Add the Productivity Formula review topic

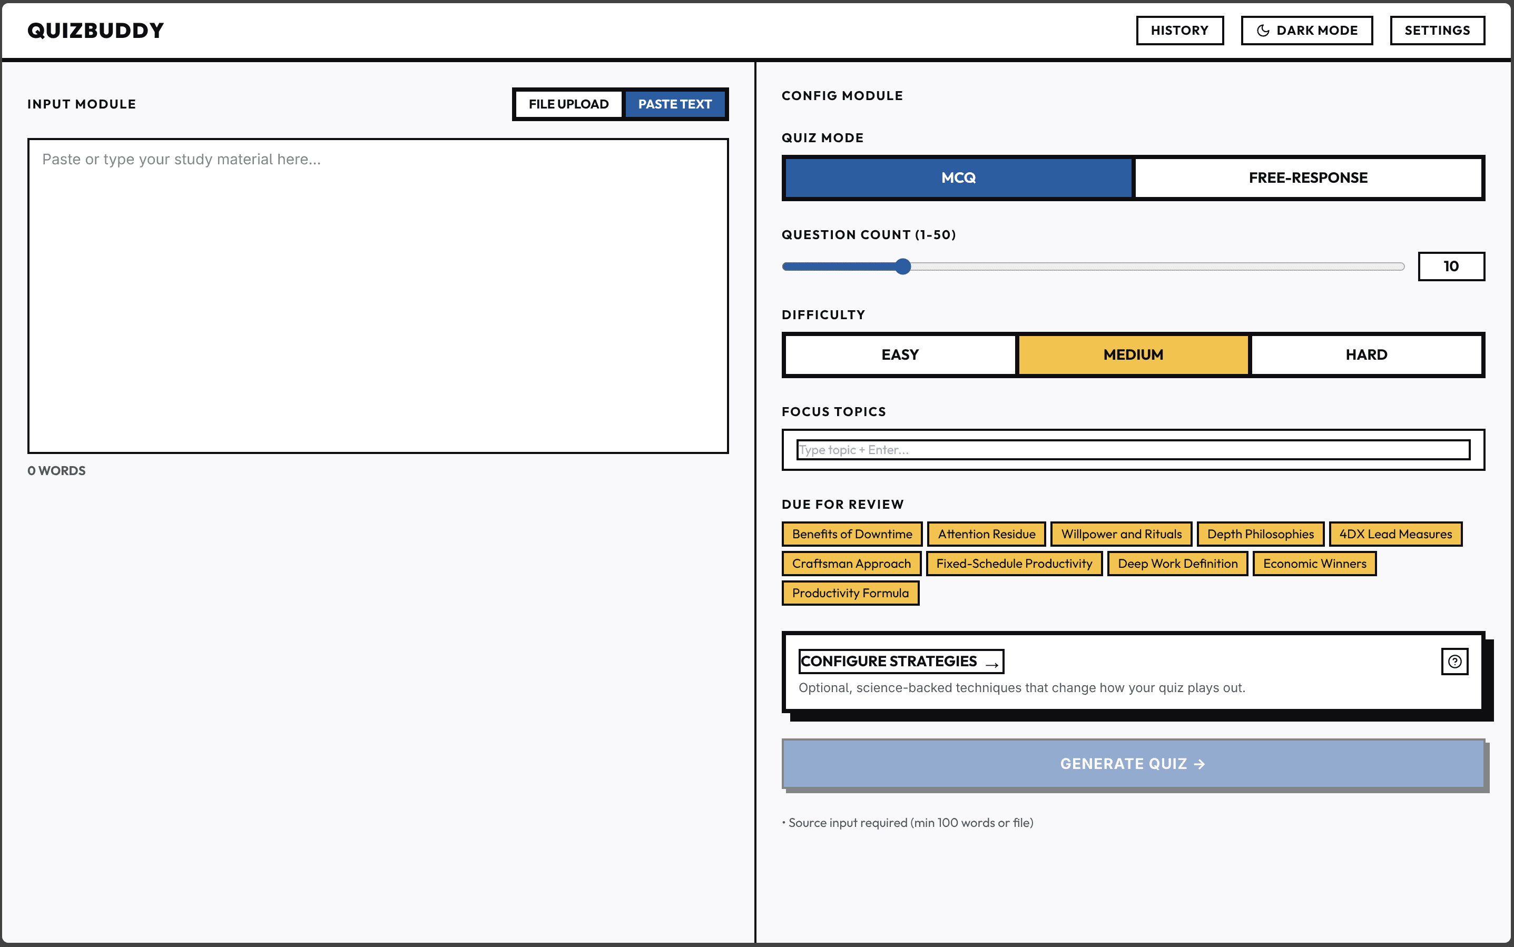tap(850, 593)
